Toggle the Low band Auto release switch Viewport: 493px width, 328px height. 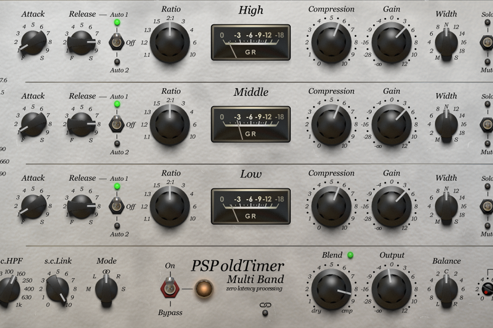pyautogui.click(x=117, y=206)
